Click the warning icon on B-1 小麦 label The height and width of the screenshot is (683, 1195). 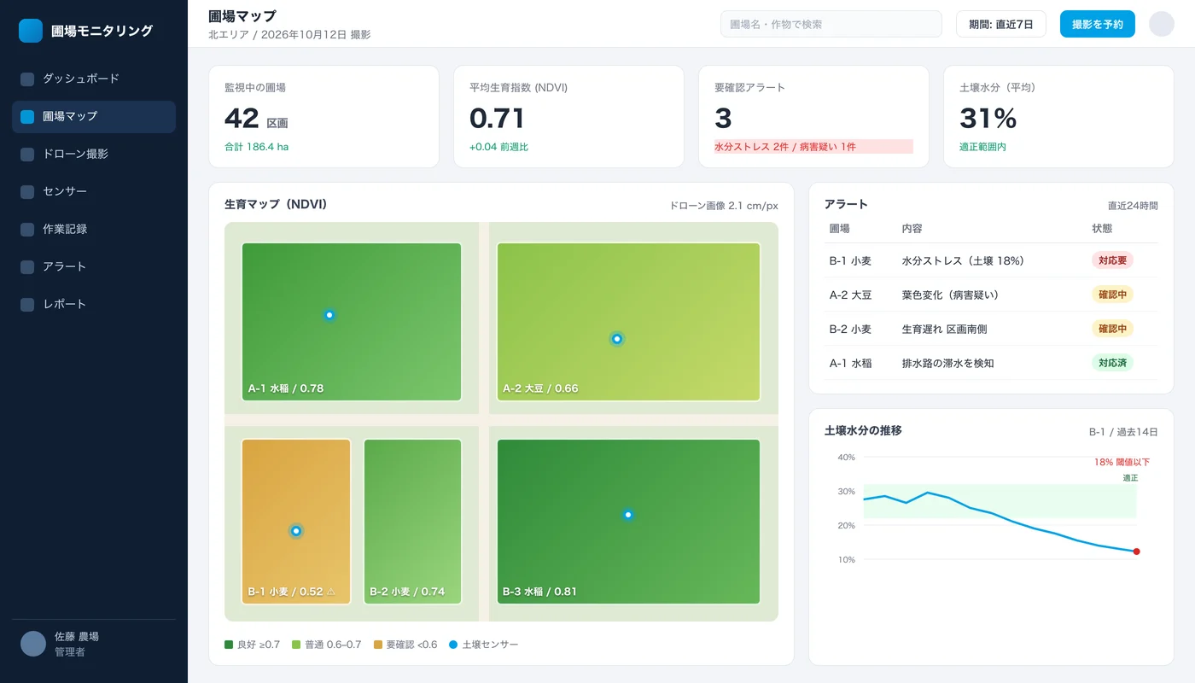[x=331, y=591]
